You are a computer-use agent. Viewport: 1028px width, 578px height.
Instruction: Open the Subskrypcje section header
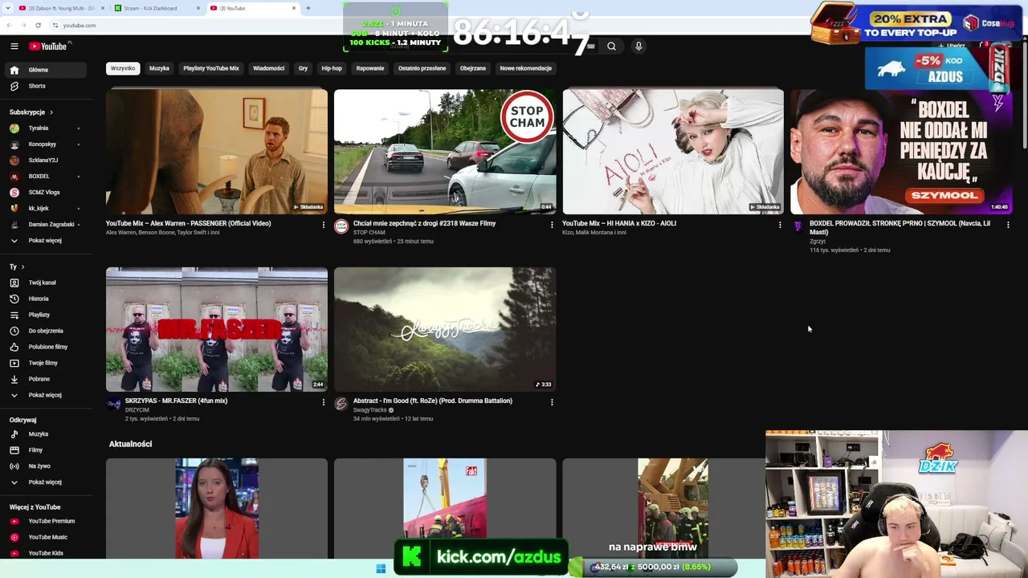31,112
